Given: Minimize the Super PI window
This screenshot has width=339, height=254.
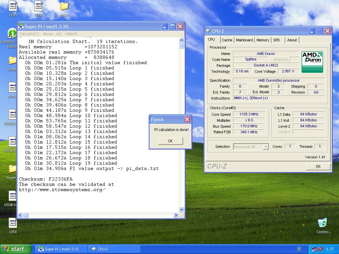Looking at the screenshot, I should pyautogui.click(x=165, y=26).
